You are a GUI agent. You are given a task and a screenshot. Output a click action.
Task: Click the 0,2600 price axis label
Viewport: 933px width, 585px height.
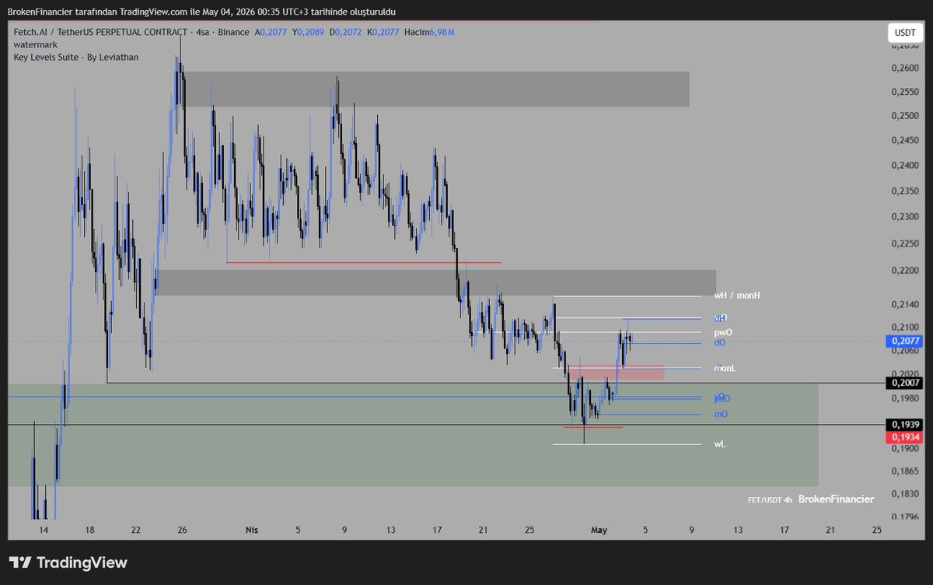[x=904, y=68]
